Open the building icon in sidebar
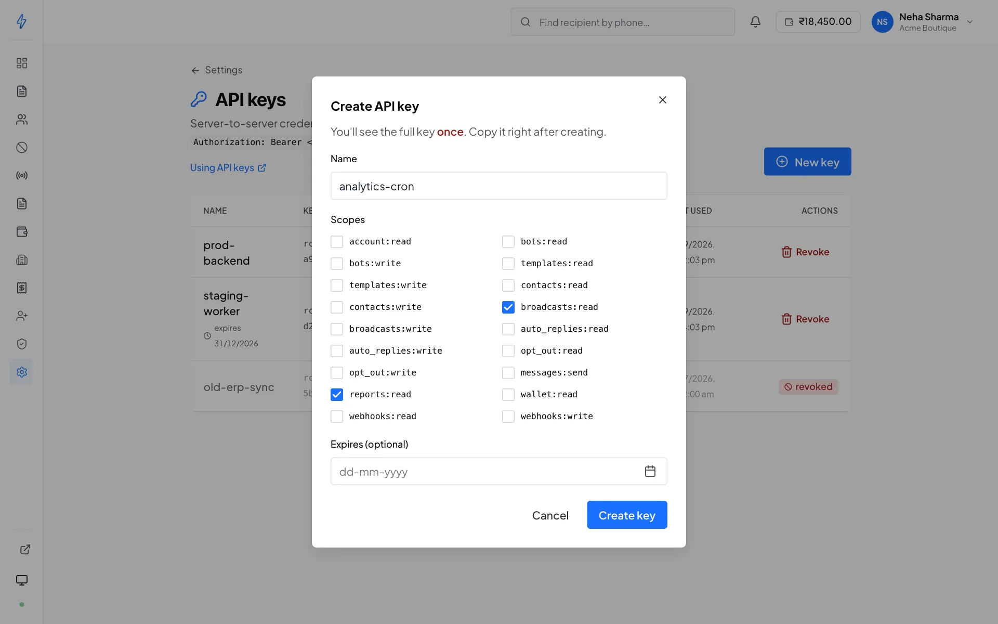This screenshot has height=624, width=998. 21,259
